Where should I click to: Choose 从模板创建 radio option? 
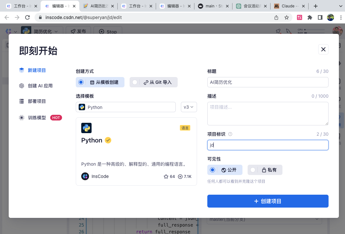(100, 82)
